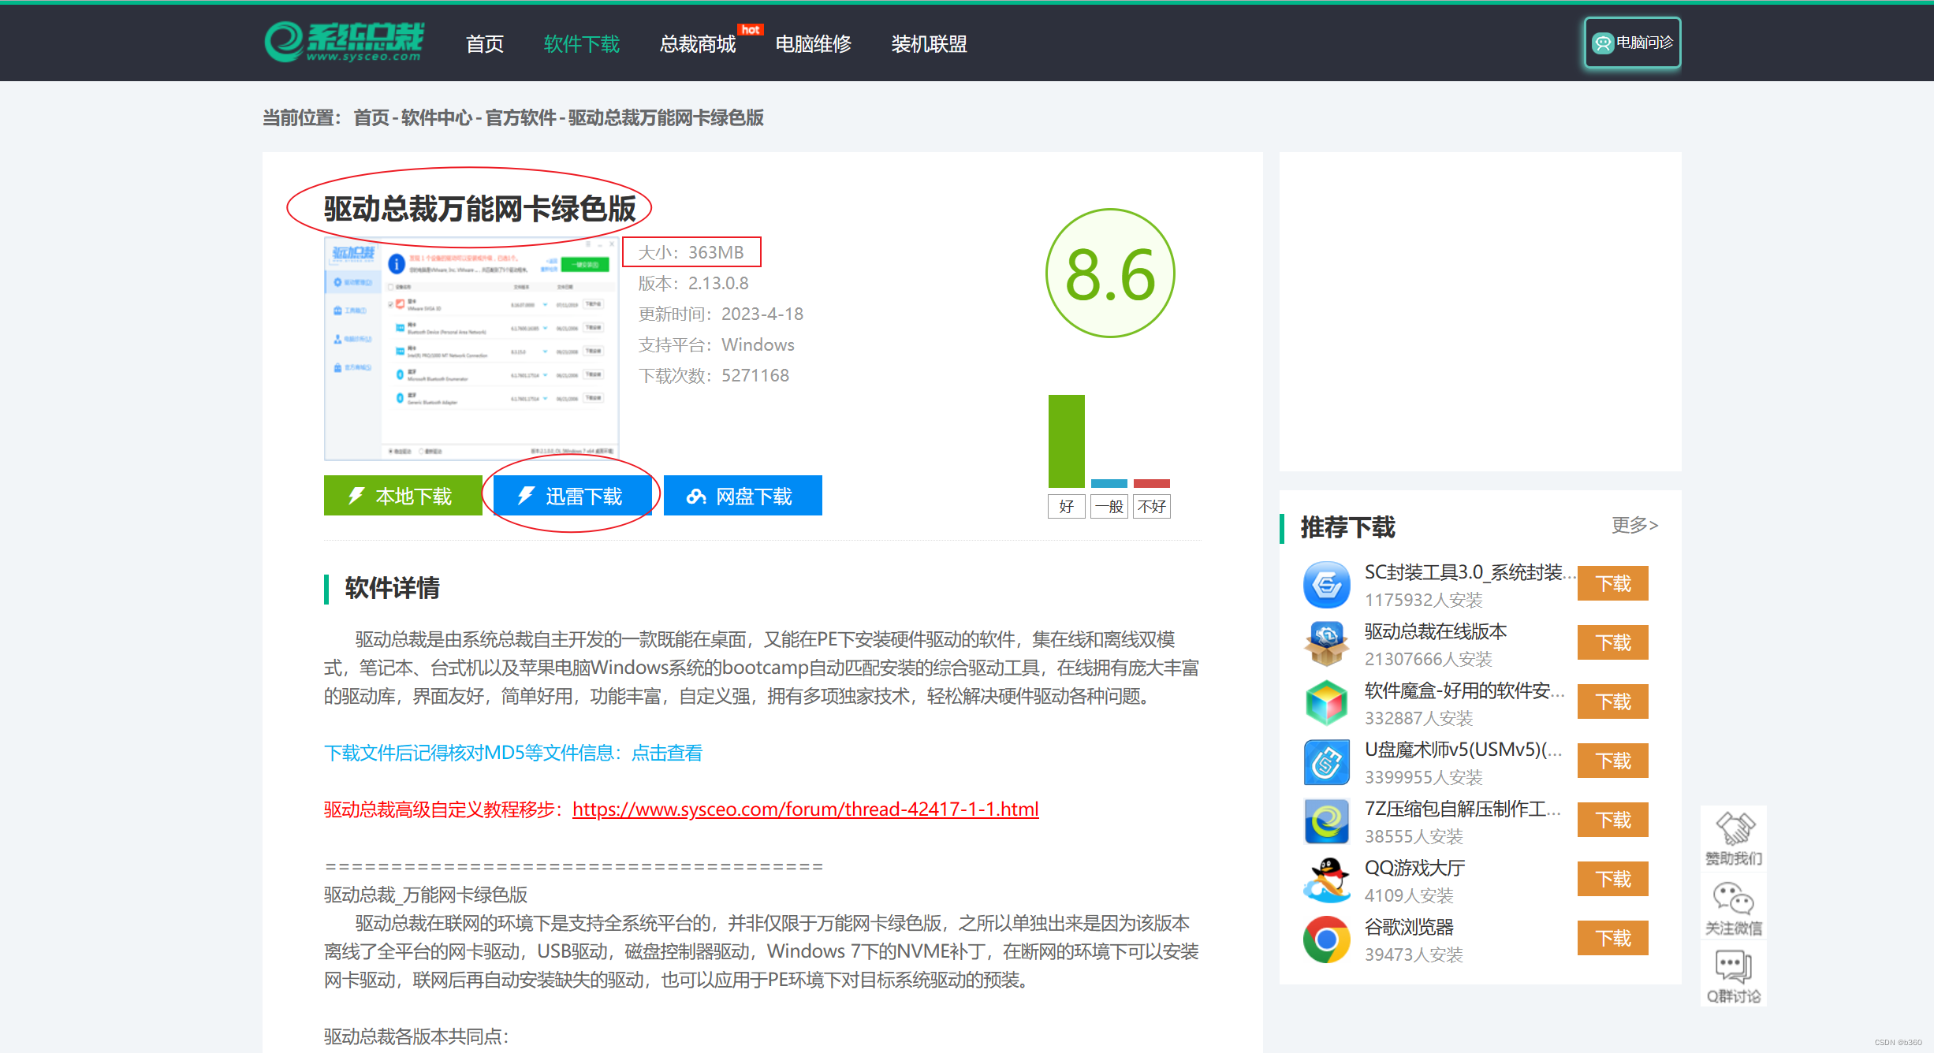Click the 软件魔盒 colorful cube icon
The width and height of the screenshot is (1934, 1053).
[1326, 703]
